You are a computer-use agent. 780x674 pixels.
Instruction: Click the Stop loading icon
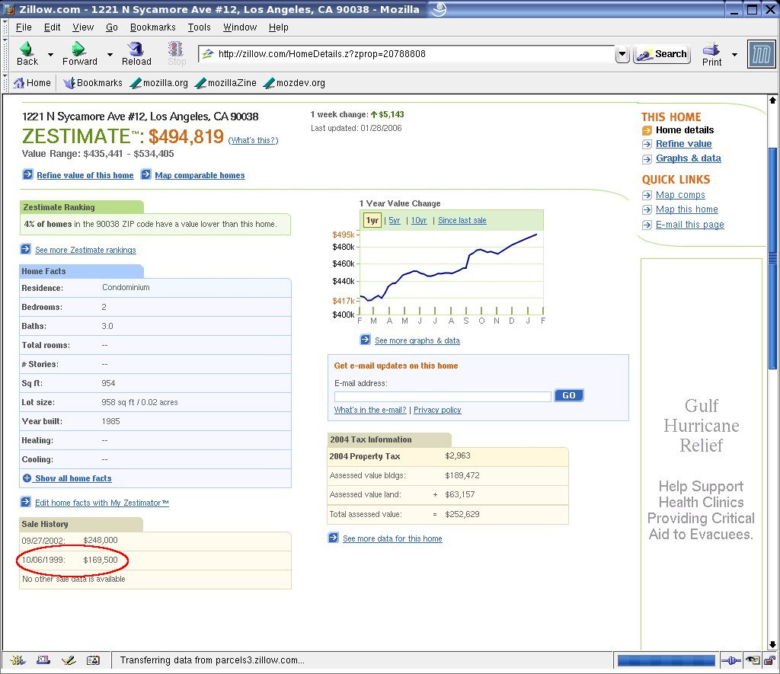tap(176, 49)
